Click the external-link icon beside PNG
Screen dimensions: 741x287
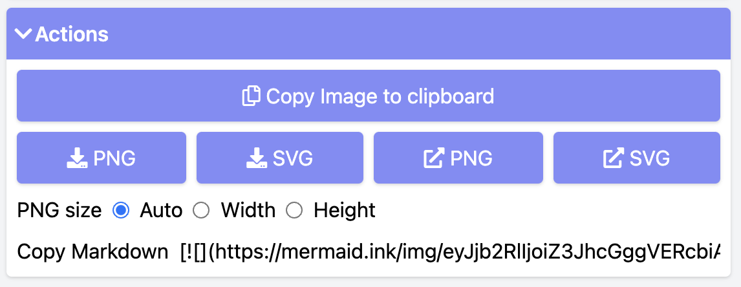tap(434, 158)
